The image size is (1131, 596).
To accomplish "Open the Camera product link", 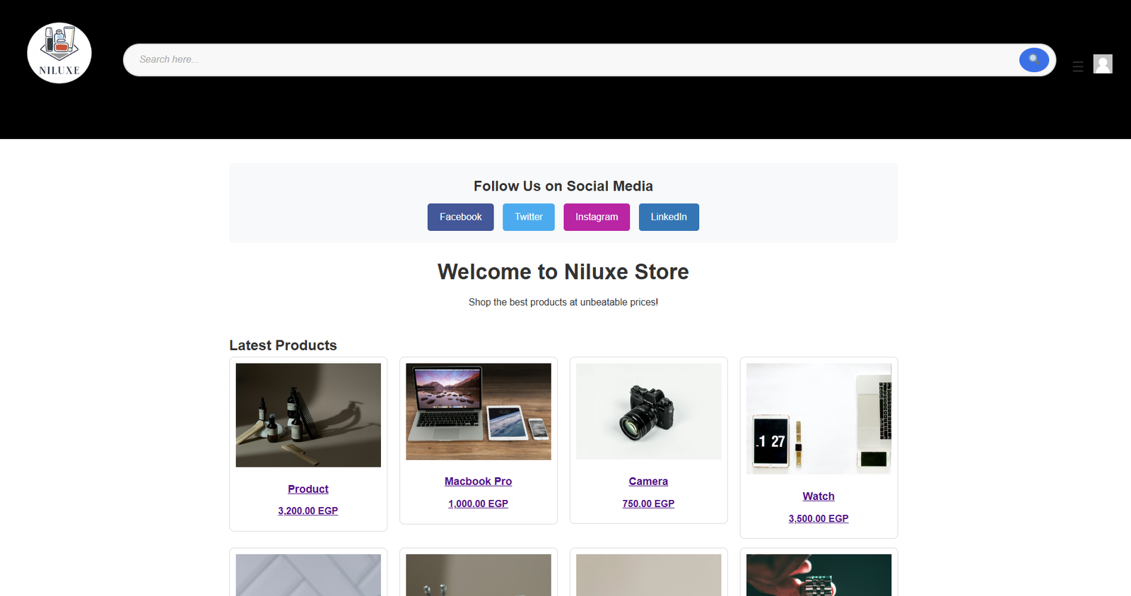I will tap(648, 482).
